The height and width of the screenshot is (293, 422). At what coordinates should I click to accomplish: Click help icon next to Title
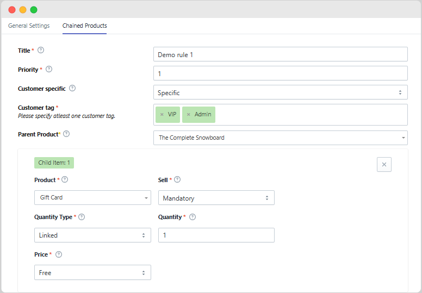pyautogui.click(x=41, y=50)
